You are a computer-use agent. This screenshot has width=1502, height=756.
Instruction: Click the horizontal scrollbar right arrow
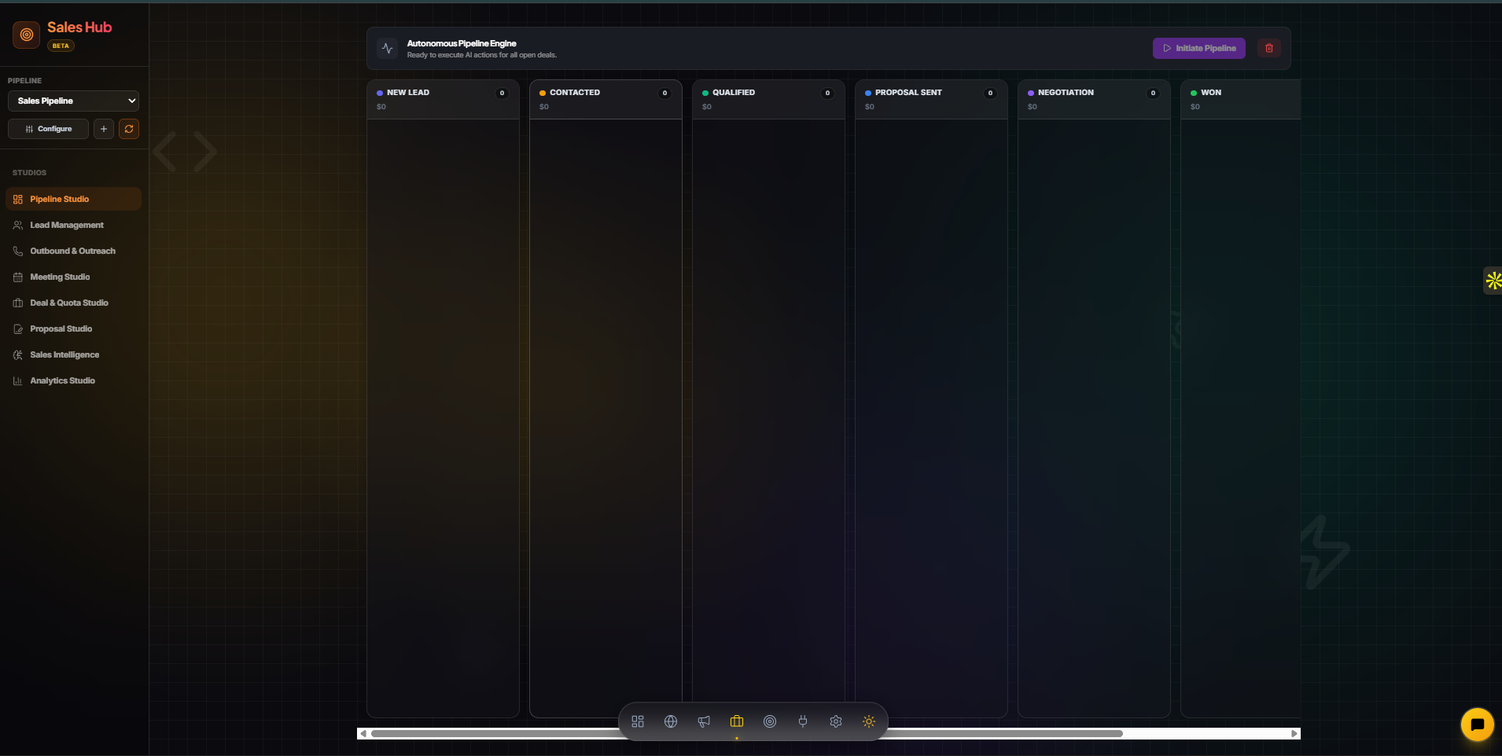click(1294, 733)
